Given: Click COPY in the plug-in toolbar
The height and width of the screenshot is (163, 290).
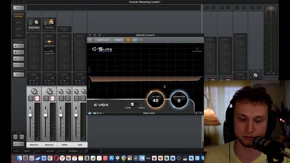Looking at the screenshot, I should coord(135,40).
